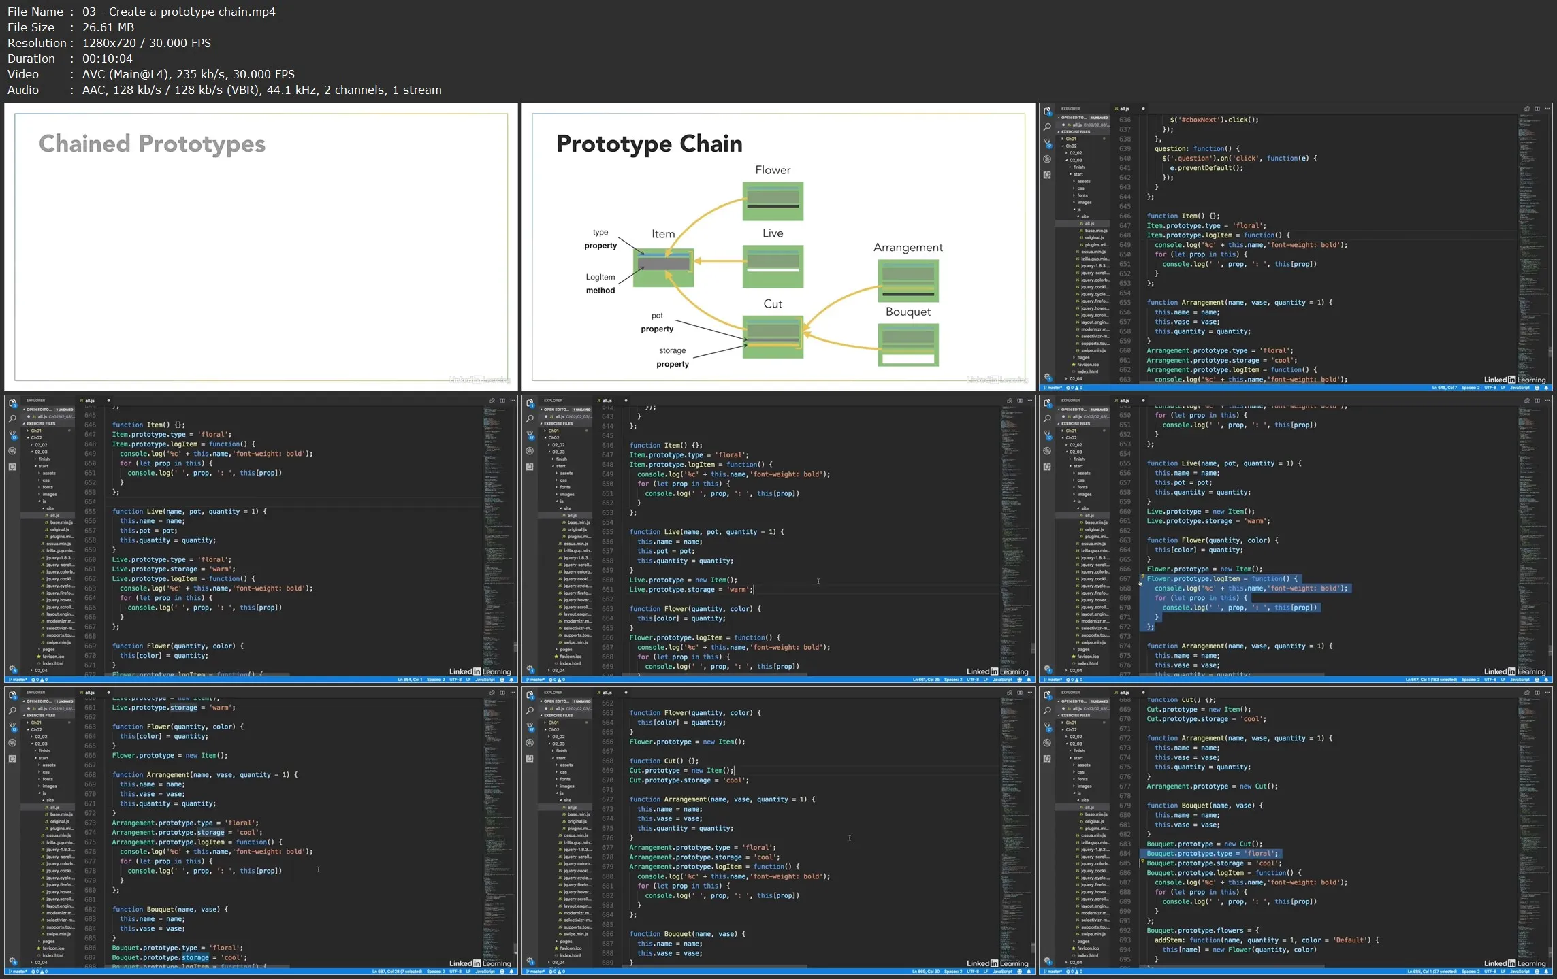Open original.js in top-right editor's file tree
This screenshot has width=1557, height=979.
point(1095,237)
